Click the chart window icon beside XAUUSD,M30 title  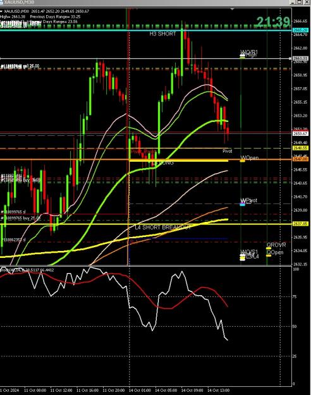1,3
